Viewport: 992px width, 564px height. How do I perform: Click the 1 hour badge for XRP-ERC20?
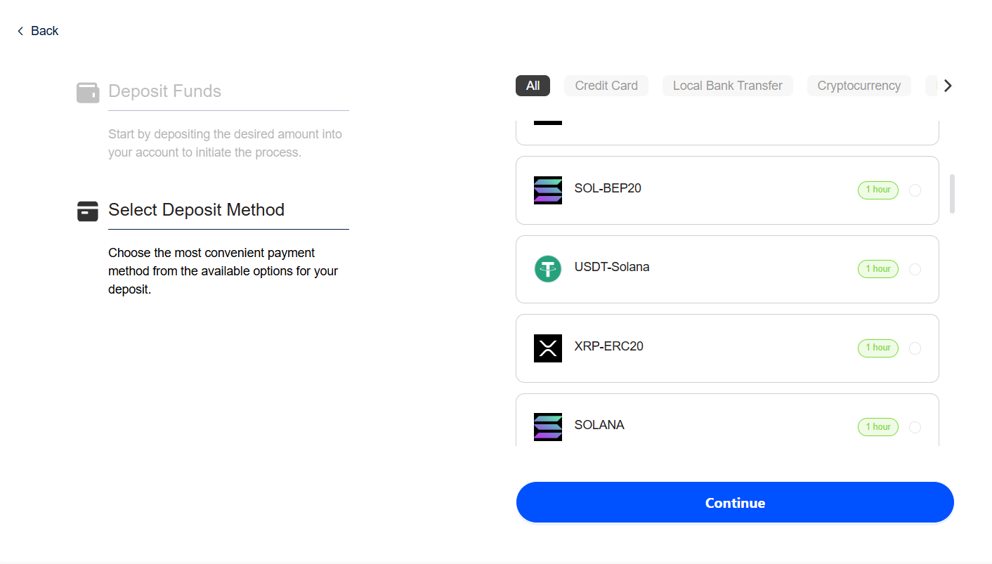877,348
